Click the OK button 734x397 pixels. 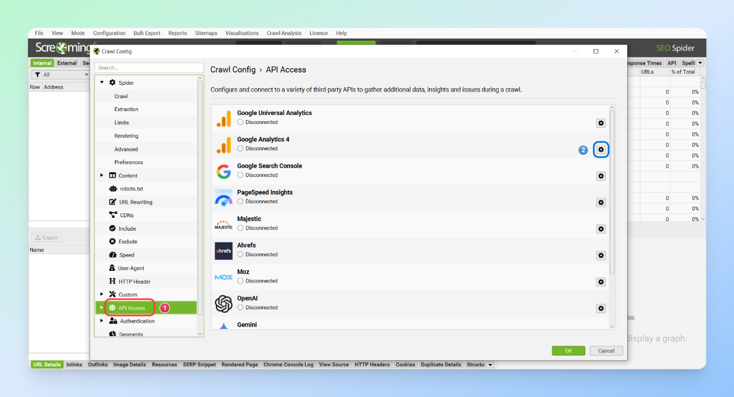[568, 351]
